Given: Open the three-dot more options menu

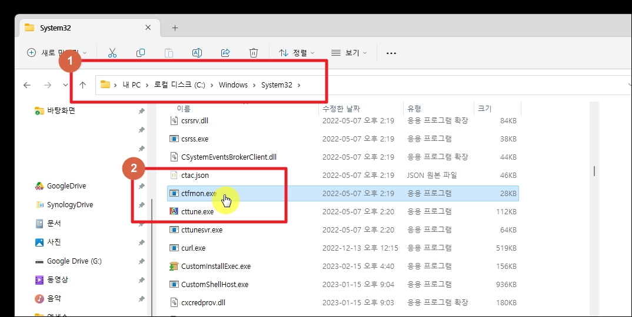Looking at the screenshot, I should click(x=391, y=53).
